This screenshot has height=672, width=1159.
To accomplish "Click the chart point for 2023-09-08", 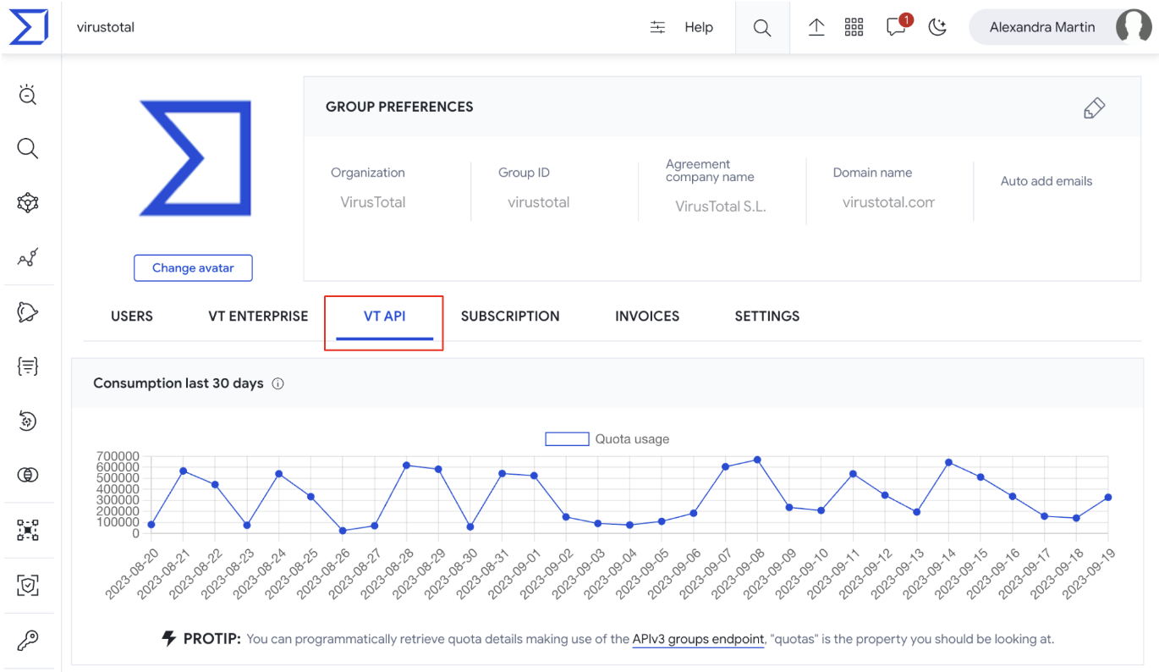I will [757, 460].
